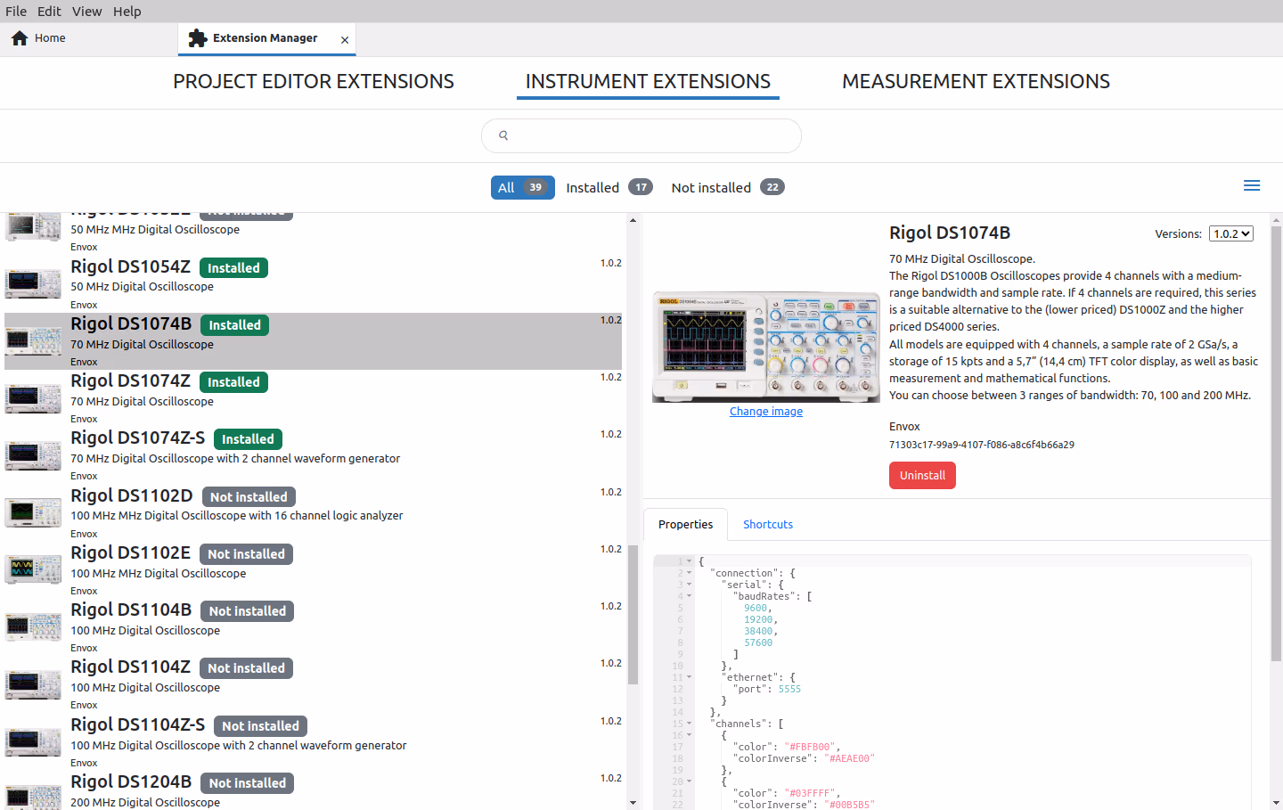Collapse the "serial" fold on line 3
The height and width of the screenshot is (810, 1283).
(689, 585)
